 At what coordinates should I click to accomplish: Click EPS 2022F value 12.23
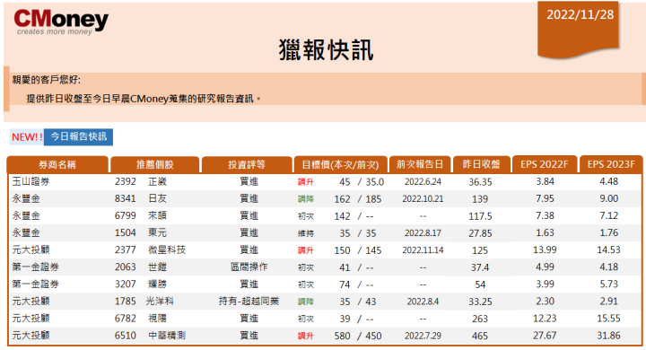[x=545, y=319]
